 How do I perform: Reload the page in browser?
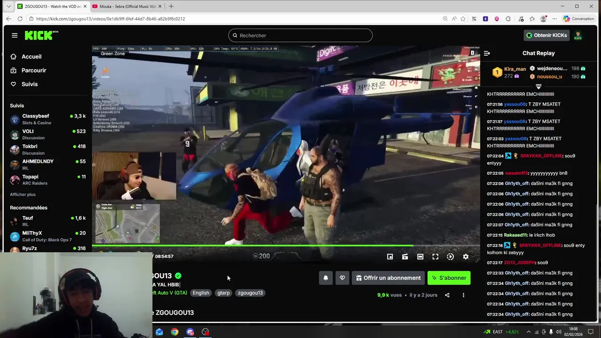coord(20,19)
